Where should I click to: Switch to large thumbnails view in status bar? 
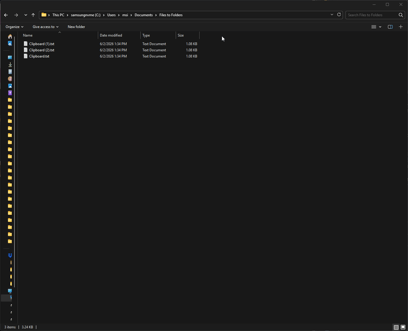[x=403, y=327]
